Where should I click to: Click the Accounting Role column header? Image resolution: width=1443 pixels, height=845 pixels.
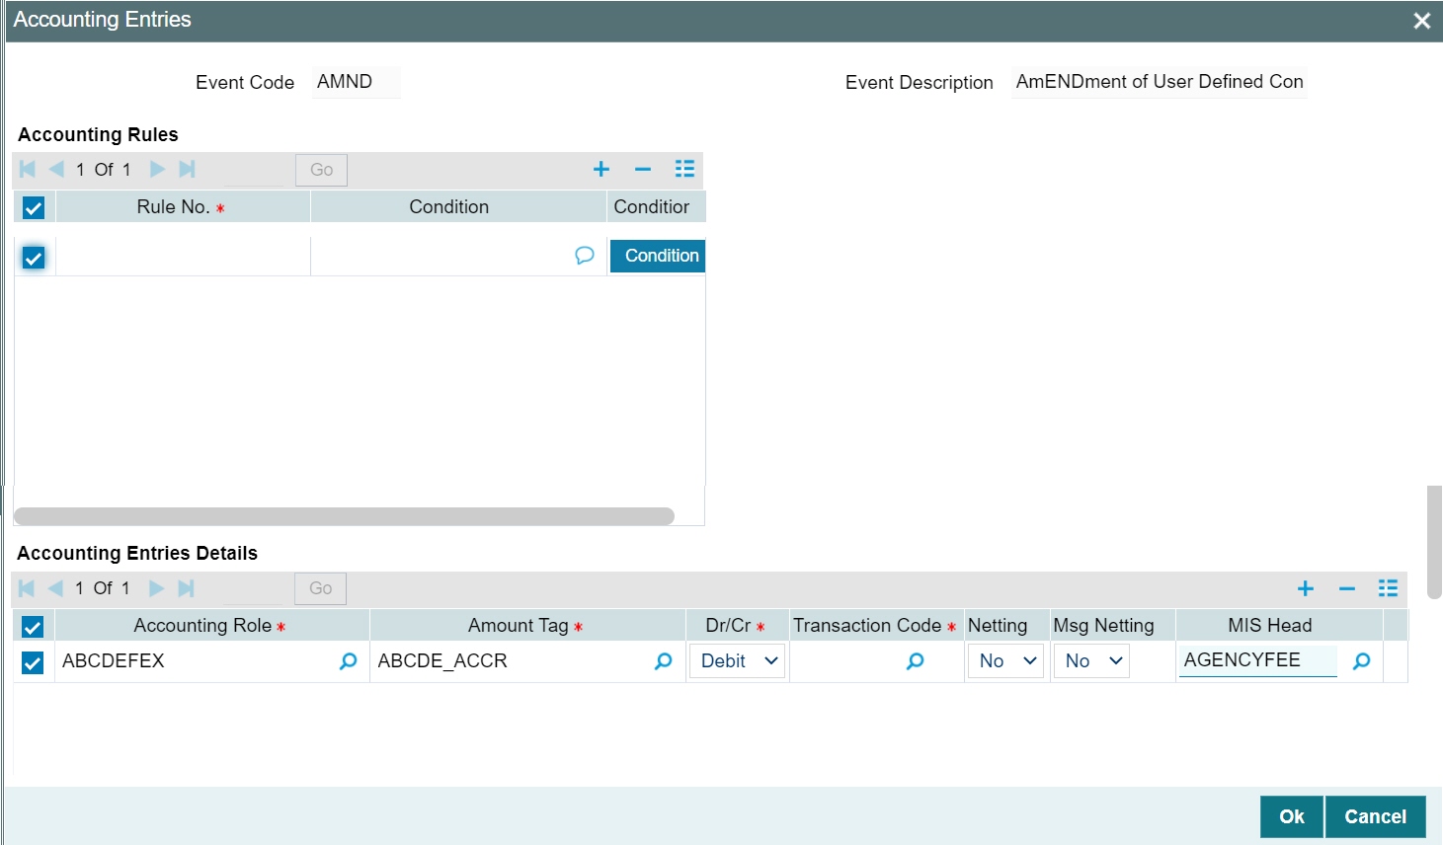[x=211, y=626]
